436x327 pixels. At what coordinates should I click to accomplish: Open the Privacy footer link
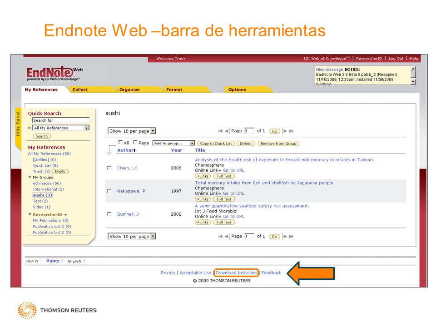click(x=168, y=273)
